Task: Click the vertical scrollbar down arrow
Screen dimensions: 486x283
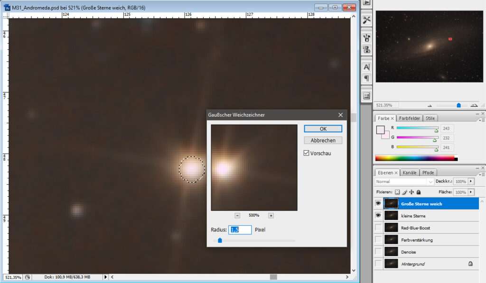Action: [354, 271]
